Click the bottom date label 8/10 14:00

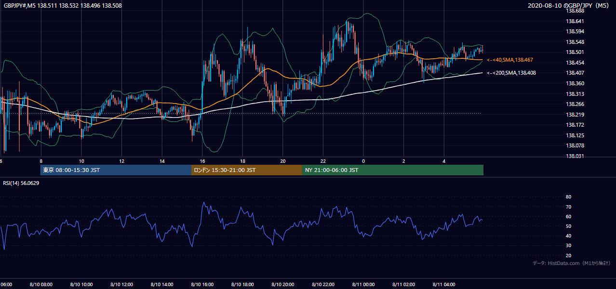point(162,285)
